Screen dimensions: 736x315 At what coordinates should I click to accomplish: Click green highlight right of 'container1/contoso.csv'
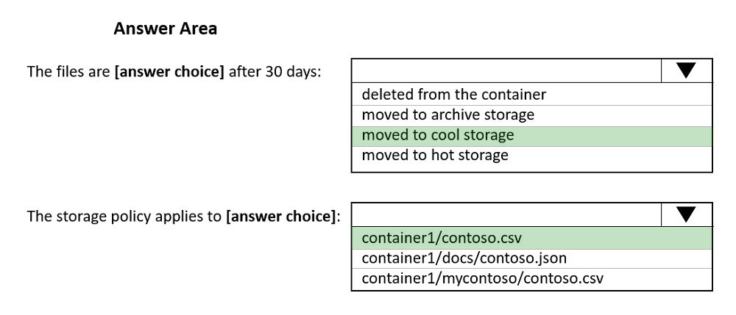(616, 238)
